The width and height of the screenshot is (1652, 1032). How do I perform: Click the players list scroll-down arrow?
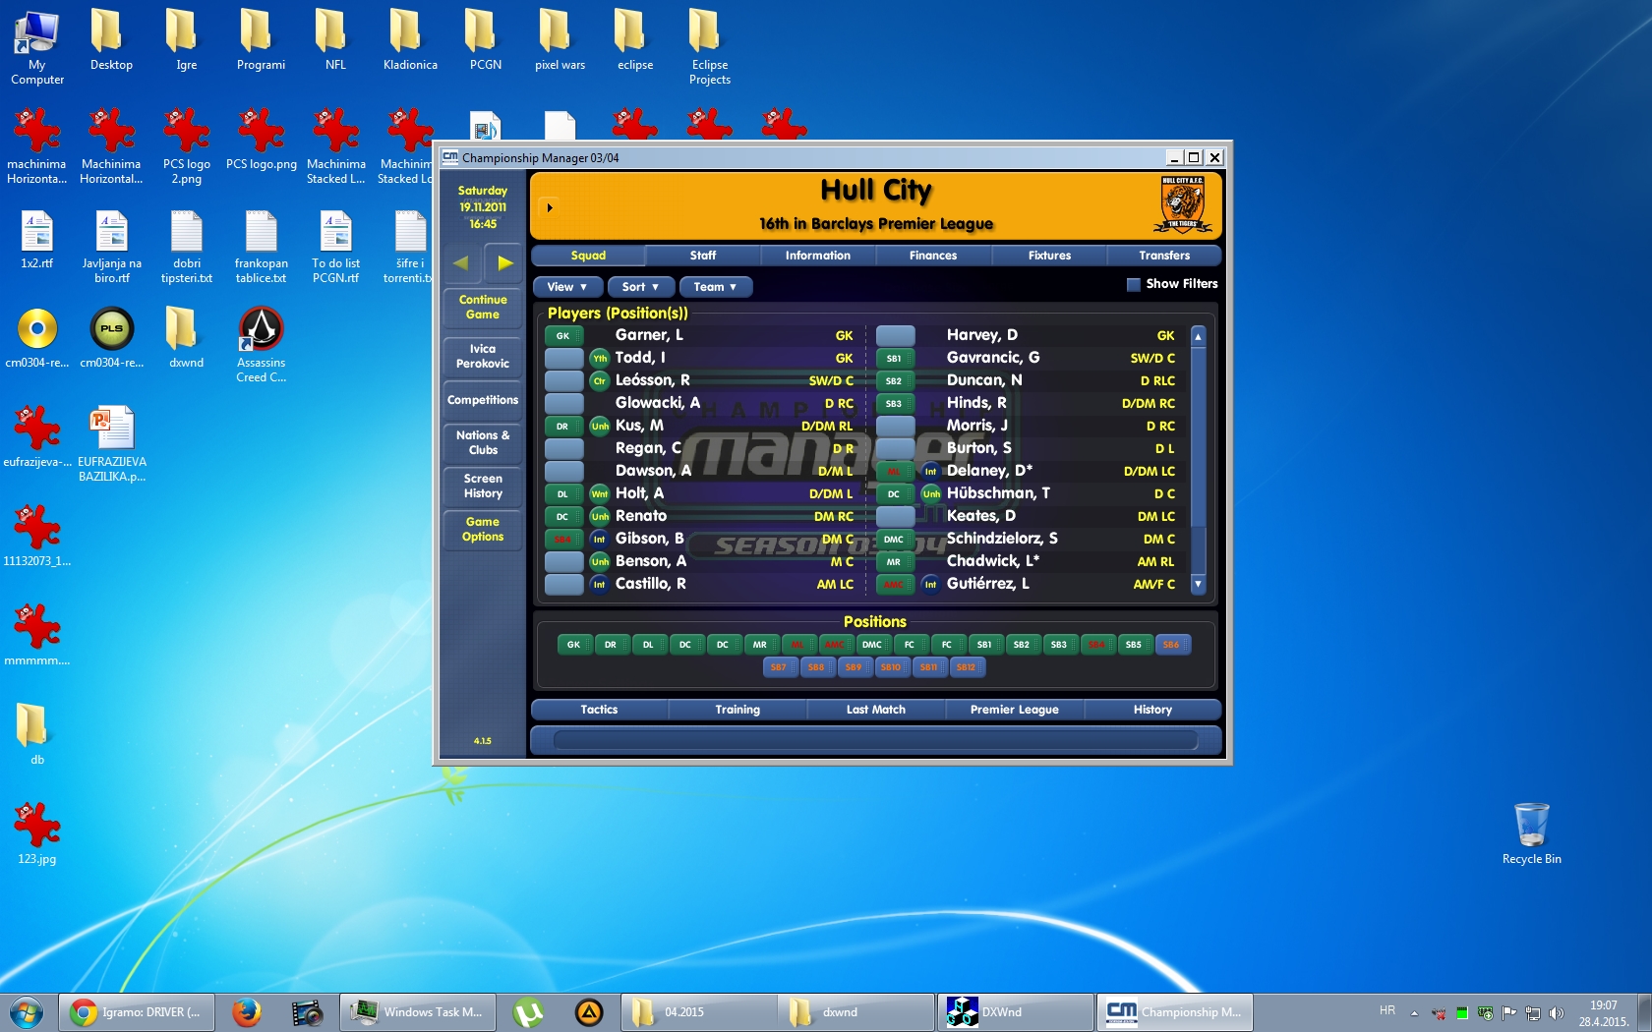(x=1198, y=584)
